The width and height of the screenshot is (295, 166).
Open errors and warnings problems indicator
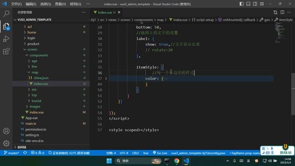[x=37, y=153]
